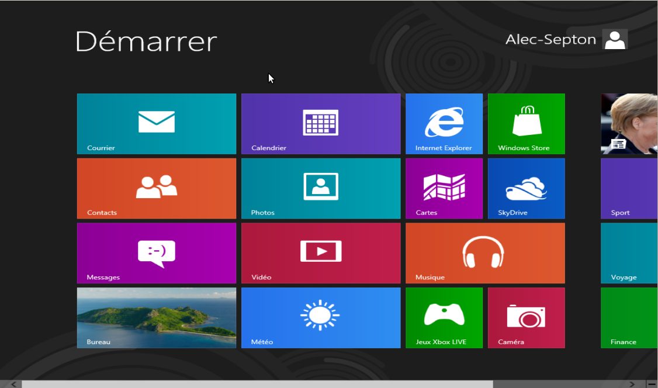This screenshot has width=658, height=388.
Task: Open the Messages app
Action: click(156, 252)
